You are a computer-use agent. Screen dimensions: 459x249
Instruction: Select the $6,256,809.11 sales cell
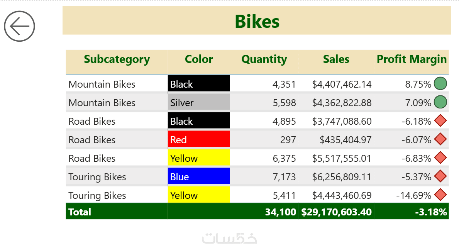point(342,177)
